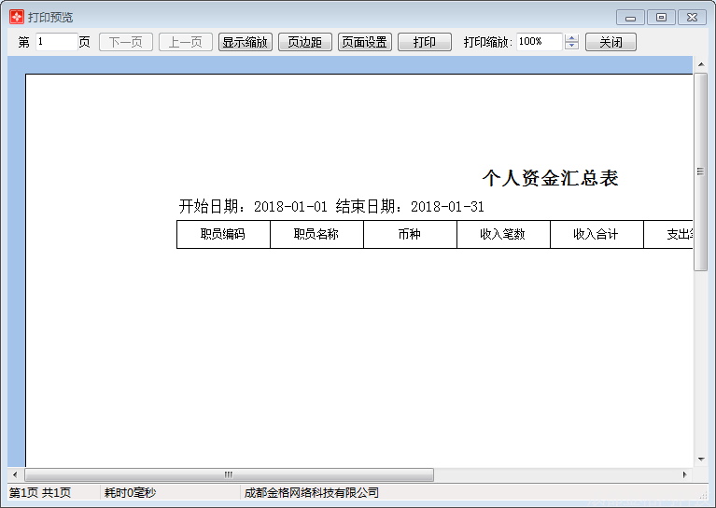Click the vertical scrollbar down arrow
This screenshot has width=716, height=508.
pyautogui.click(x=701, y=459)
